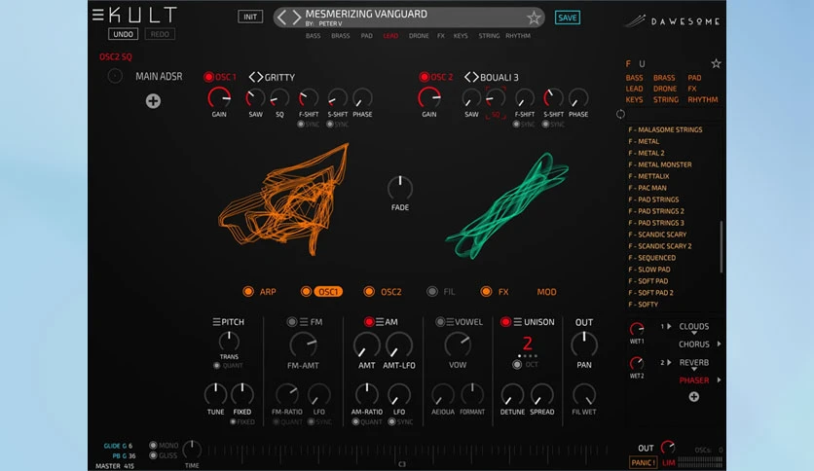Select BASS category in top bar
Image resolution: width=814 pixels, height=471 pixels.
[313, 36]
